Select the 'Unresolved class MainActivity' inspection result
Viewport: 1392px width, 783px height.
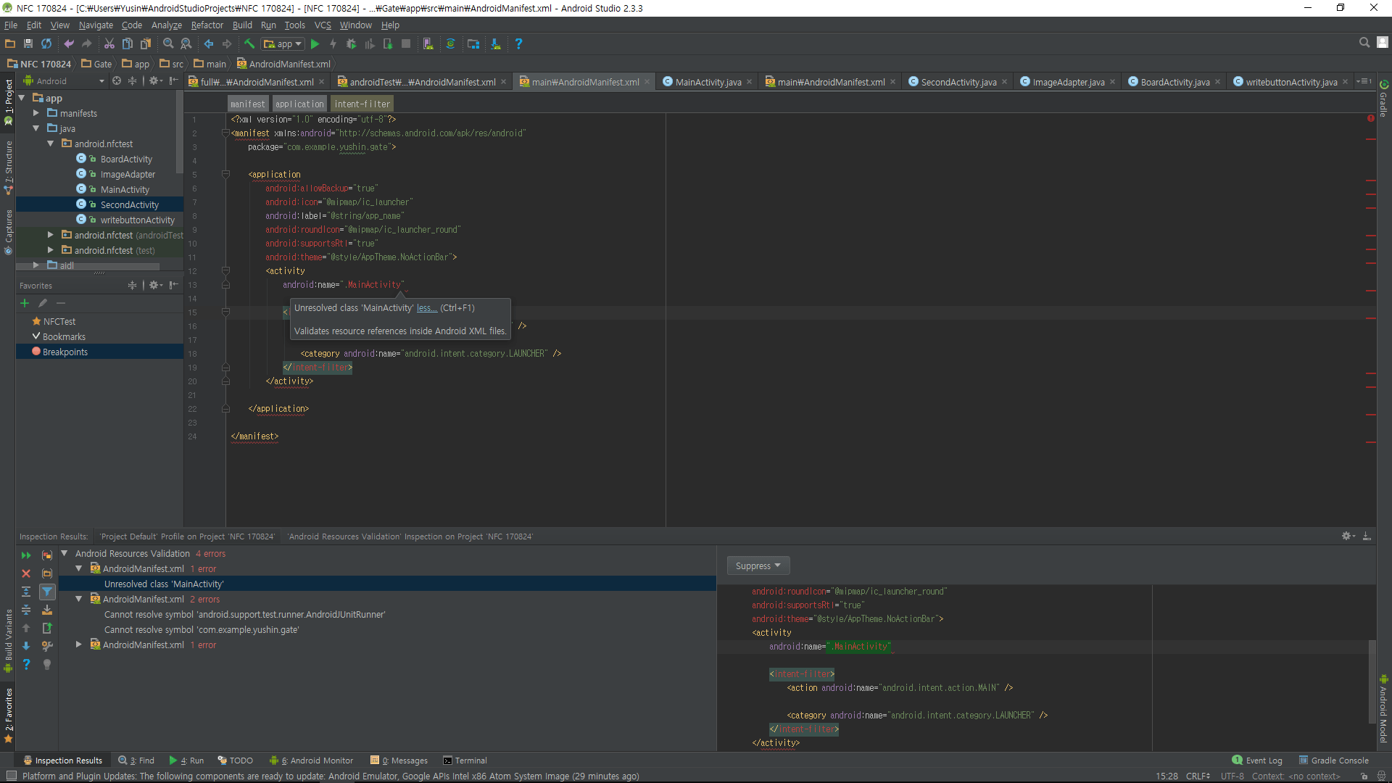163,584
